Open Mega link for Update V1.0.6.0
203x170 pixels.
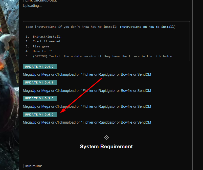(46, 122)
